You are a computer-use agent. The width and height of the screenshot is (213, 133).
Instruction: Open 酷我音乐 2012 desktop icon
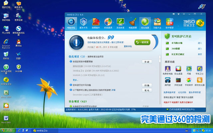point(19,5)
